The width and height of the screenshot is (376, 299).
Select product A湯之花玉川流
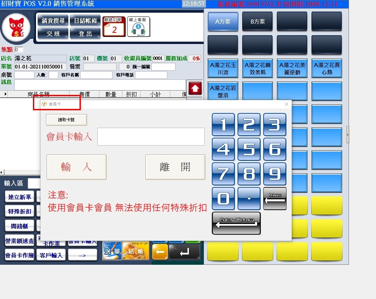point(223,68)
